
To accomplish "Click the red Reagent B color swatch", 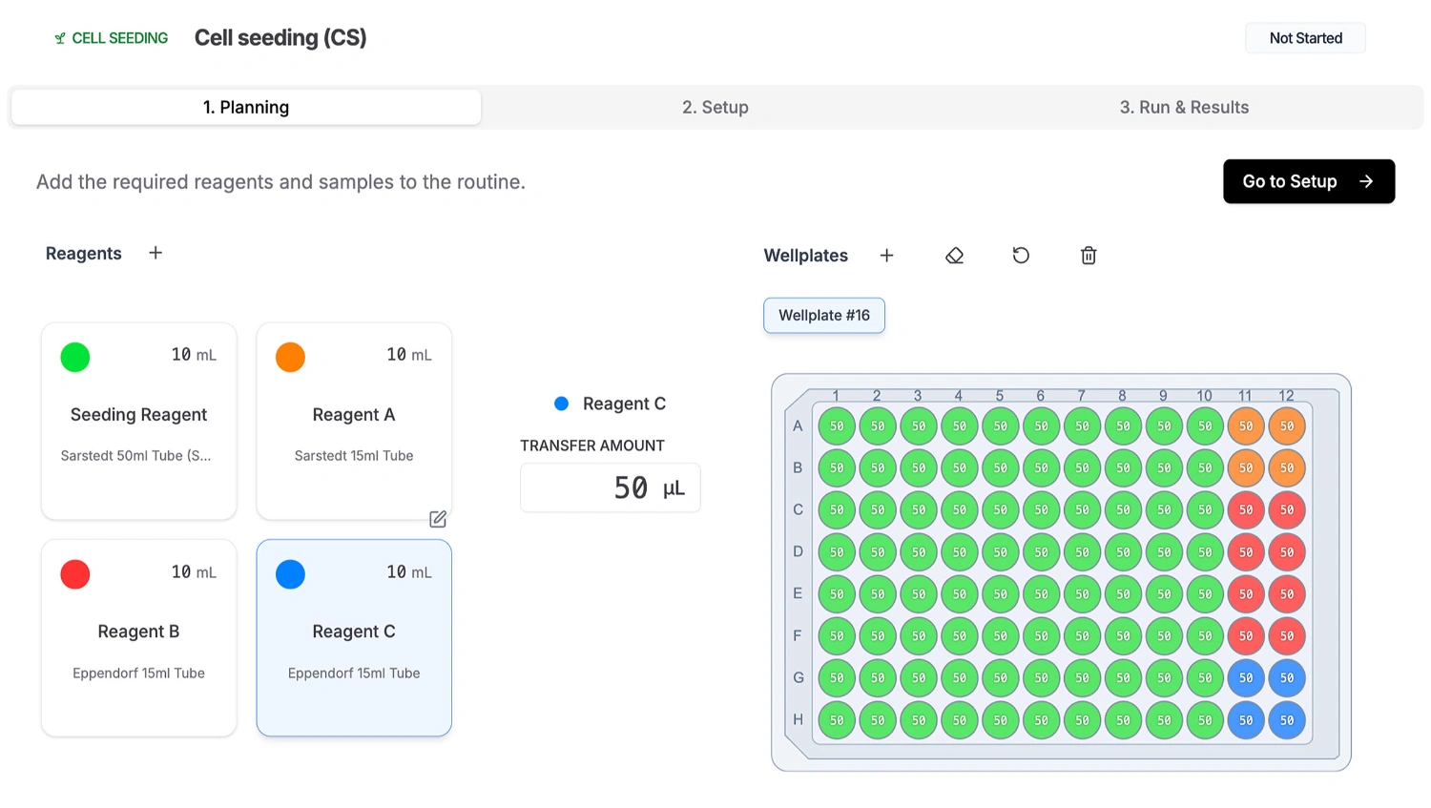I will pos(75,574).
